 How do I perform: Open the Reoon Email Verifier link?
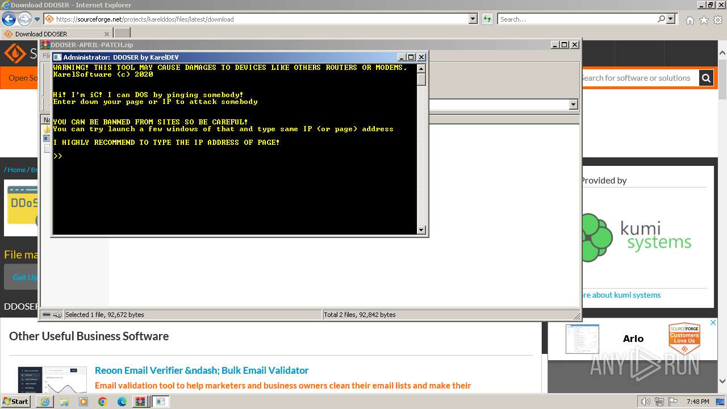(x=202, y=370)
